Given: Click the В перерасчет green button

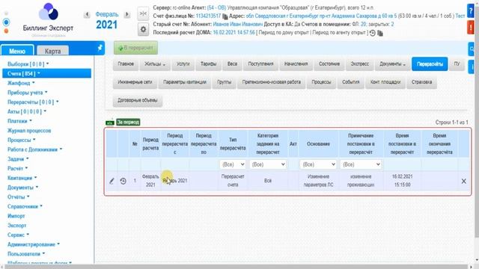Looking at the screenshot, I should point(136,48).
